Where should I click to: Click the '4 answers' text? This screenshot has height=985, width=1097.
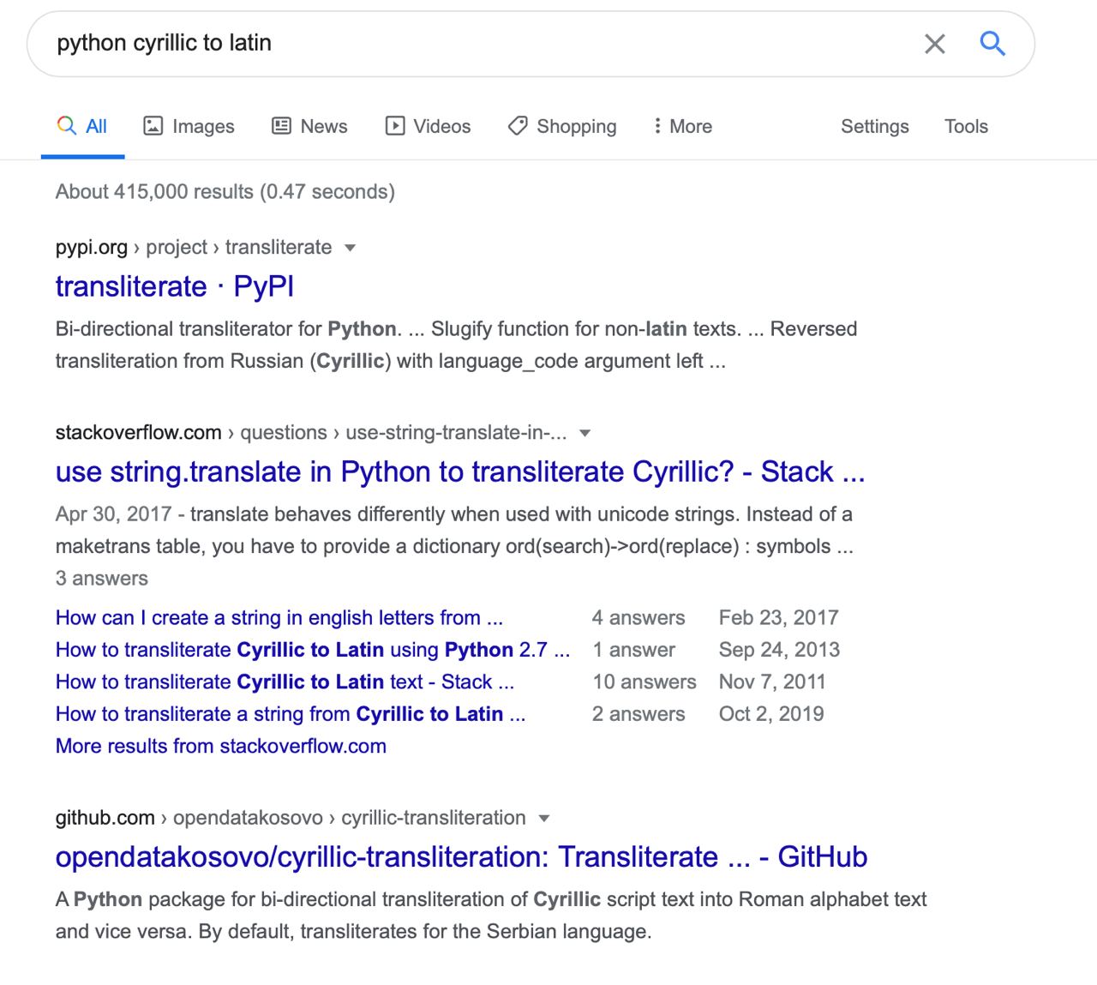coord(638,618)
